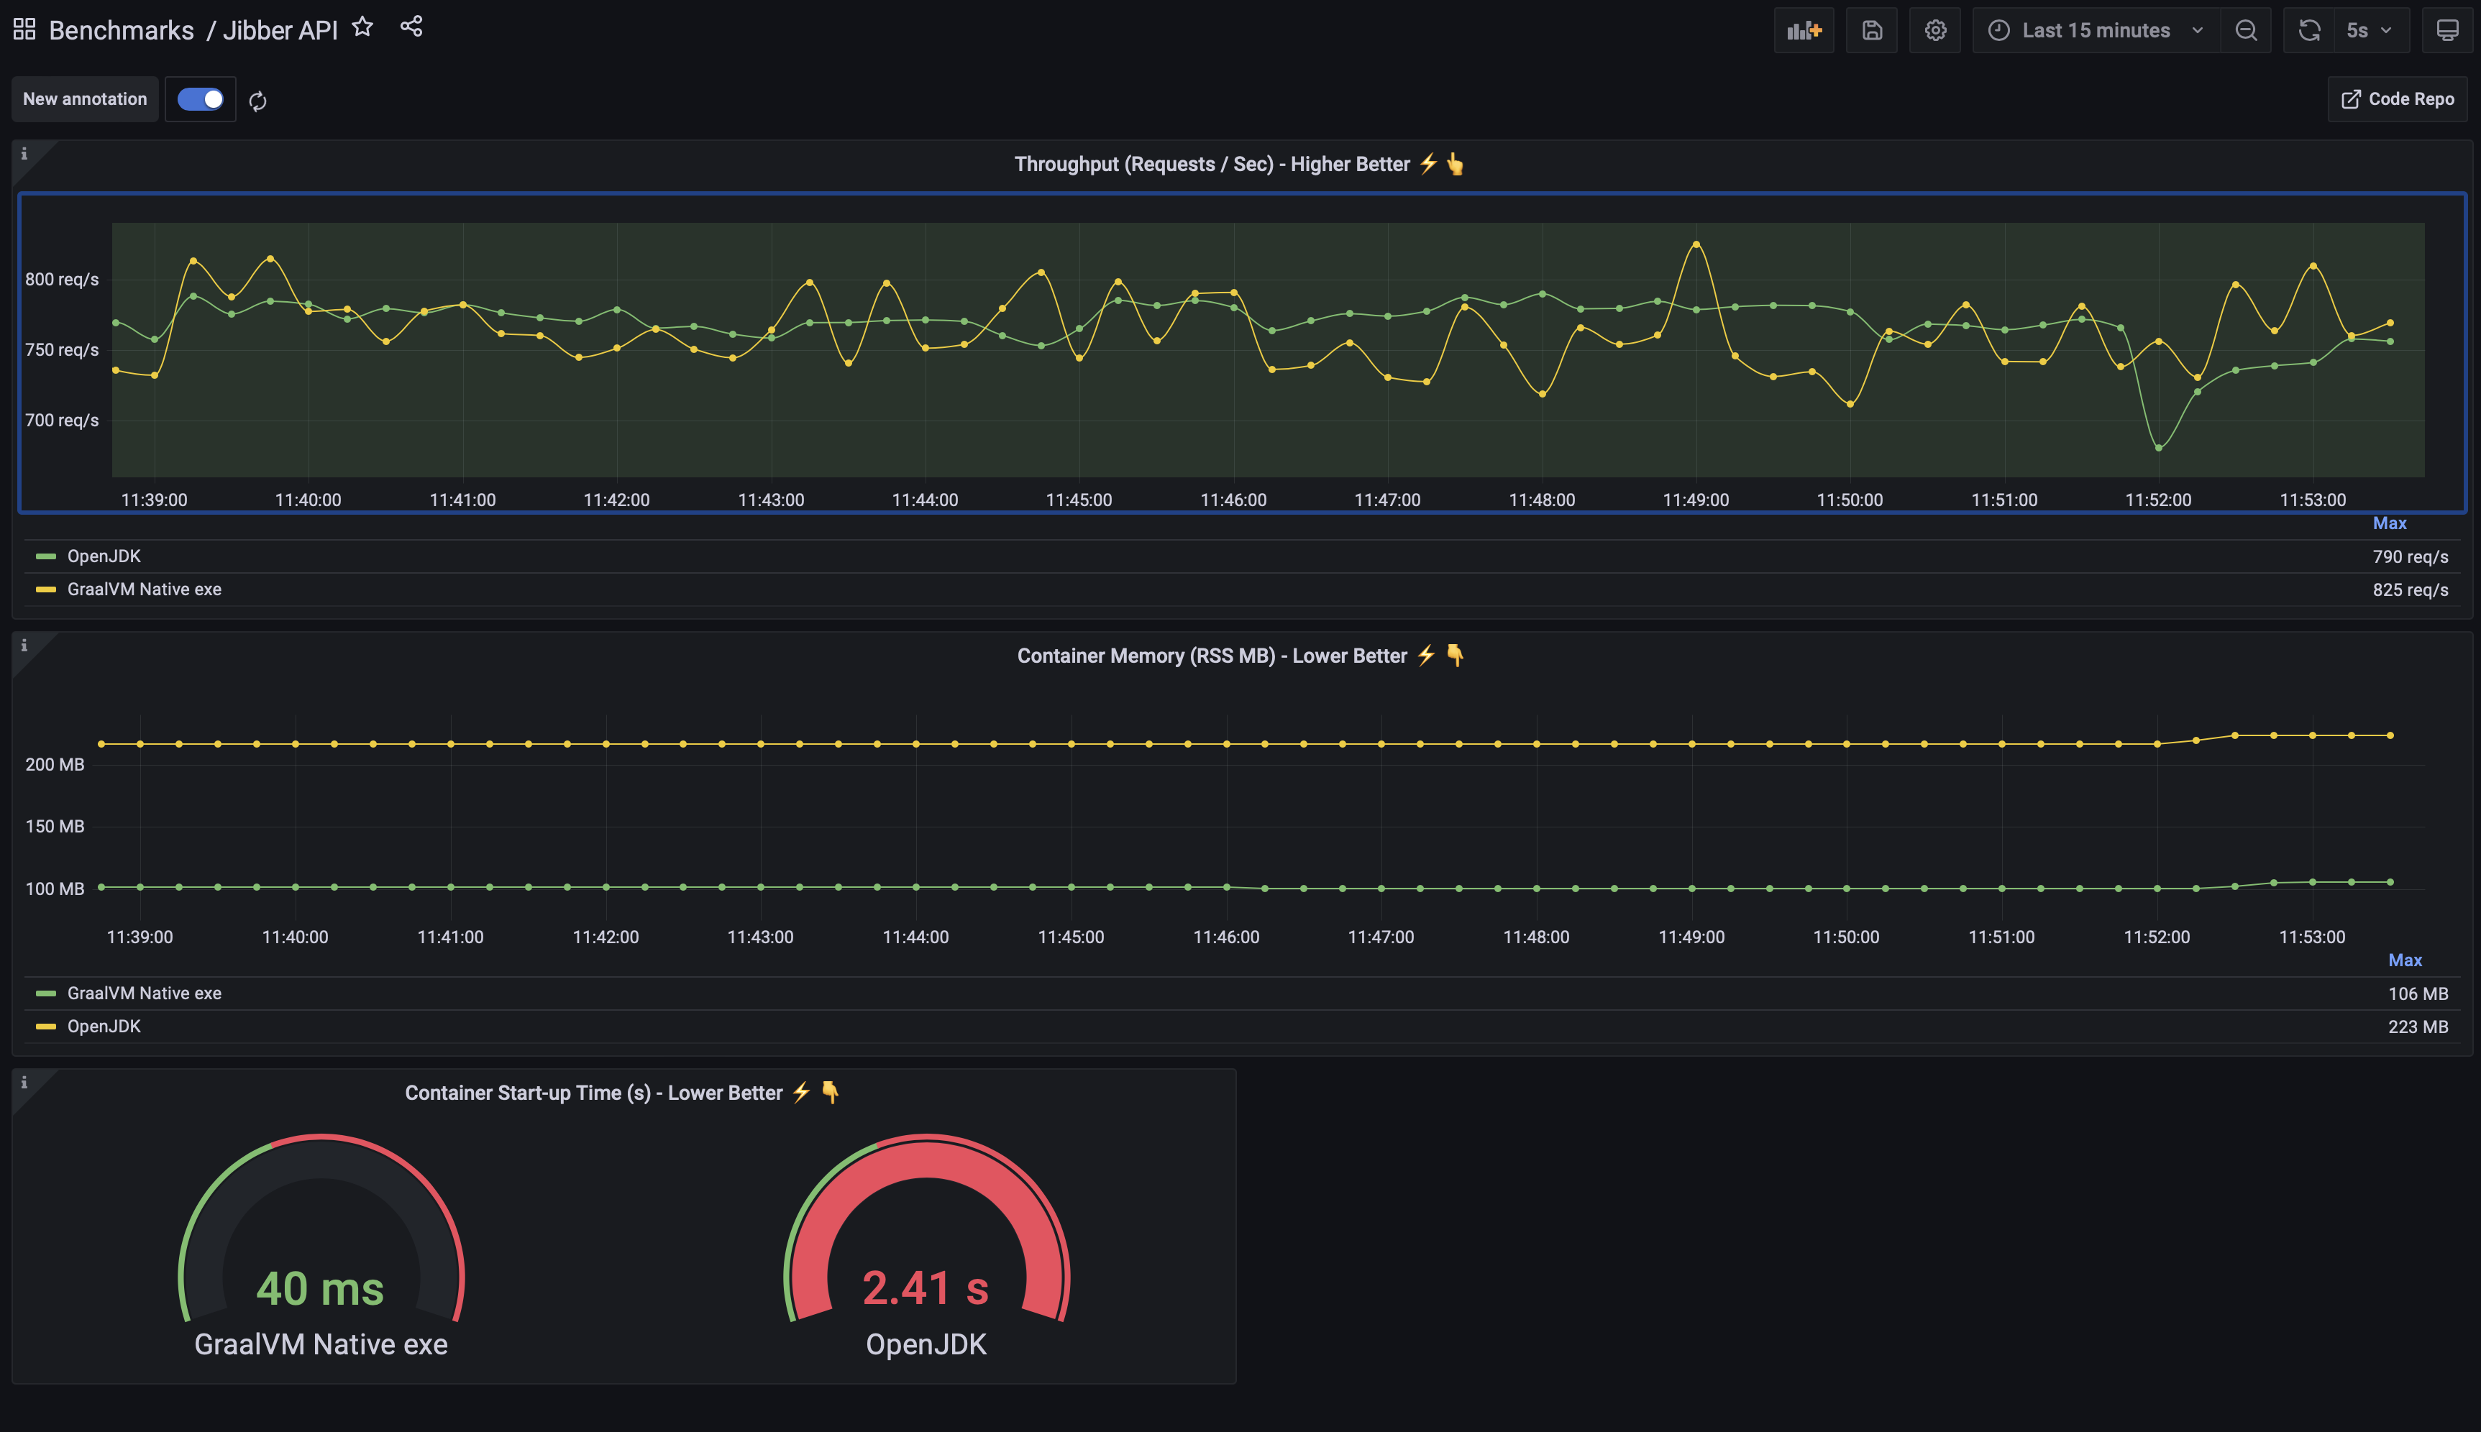Zoom out the time range
2481x1432 pixels.
coord(2246,30)
